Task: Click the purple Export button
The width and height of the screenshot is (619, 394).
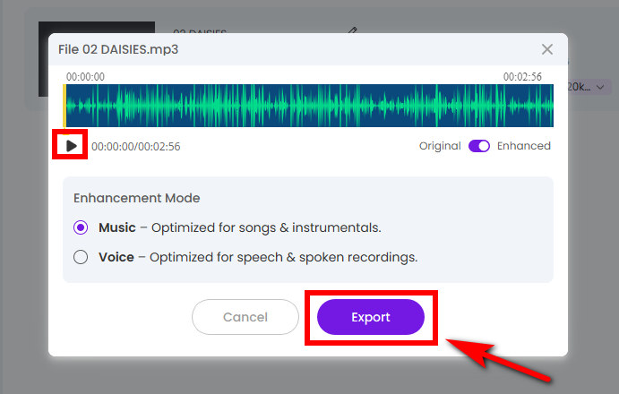Action: click(x=370, y=317)
